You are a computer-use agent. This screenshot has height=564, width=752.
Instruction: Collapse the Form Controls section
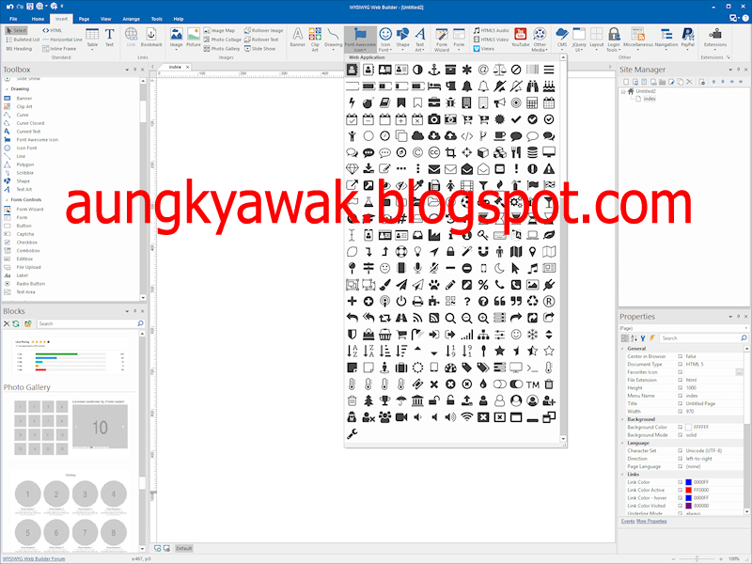click(7, 200)
